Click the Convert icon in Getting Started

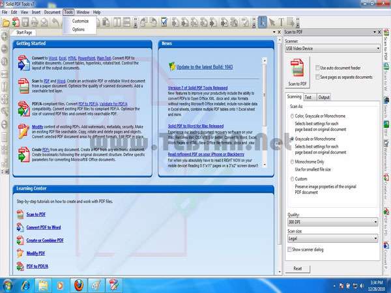click(x=23, y=63)
